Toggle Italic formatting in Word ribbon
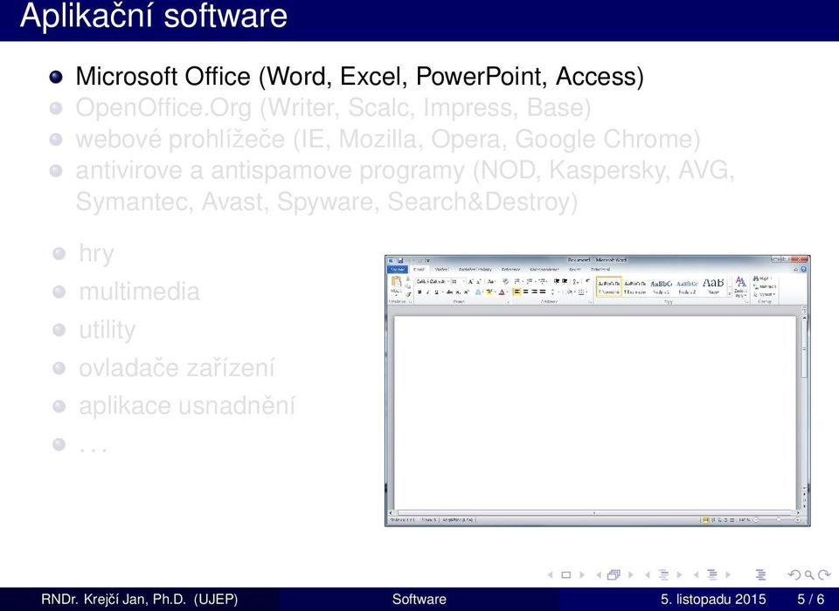Image resolution: width=839 pixels, height=611 pixels. click(x=427, y=292)
